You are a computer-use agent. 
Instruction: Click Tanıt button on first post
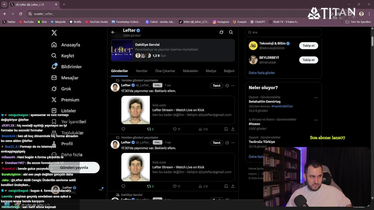click(217, 85)
